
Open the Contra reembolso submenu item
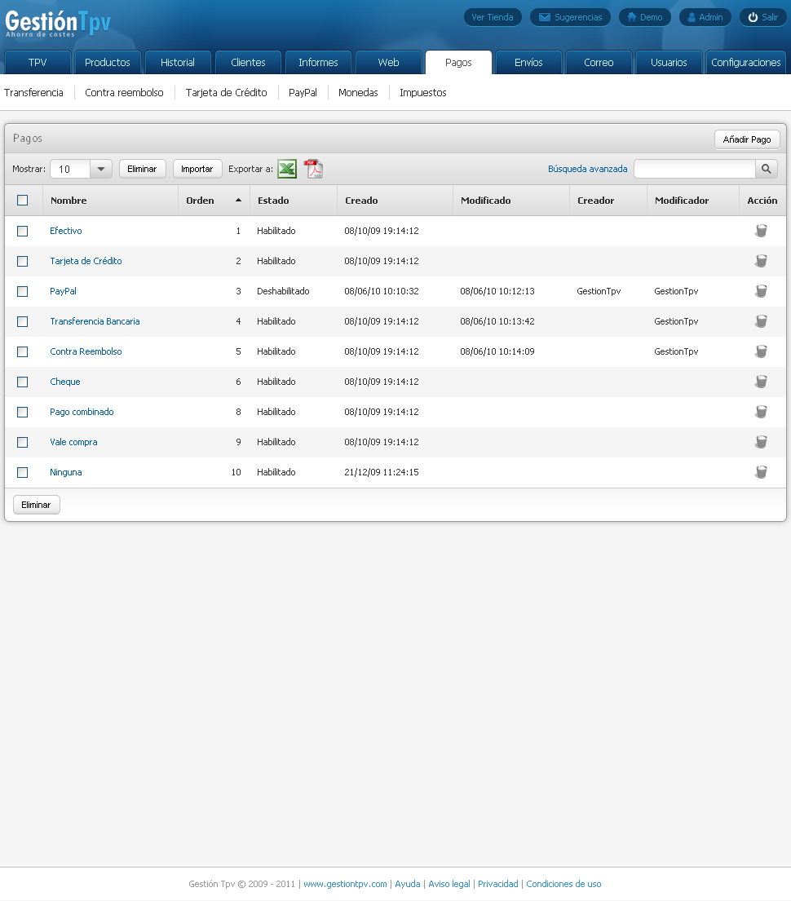point(124,92)
